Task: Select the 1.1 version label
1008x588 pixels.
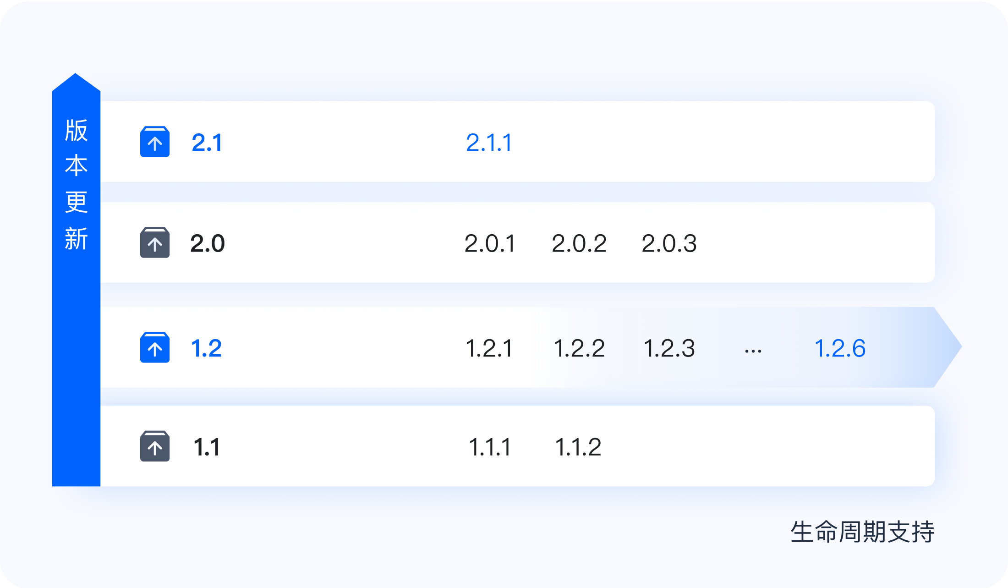Action: (207, 447)
